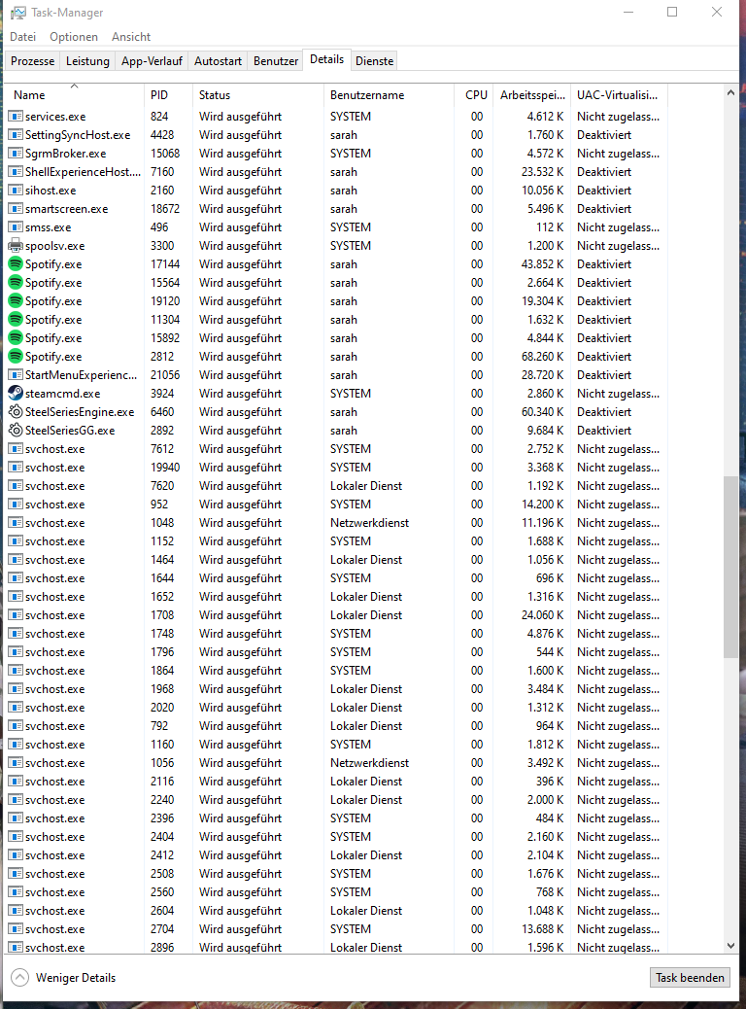Click the smartscreen.exe icon
The width and height of the screenshot is (746, 1009).
tap(16, 209)
